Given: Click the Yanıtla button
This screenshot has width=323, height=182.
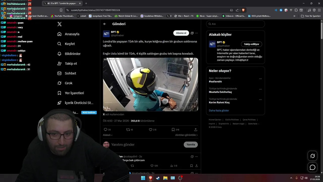Looking at the screenshot, I should point(191,145).
